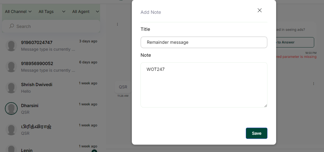Select the 918956990052 conversation
The width and height of the screenshot is (324, 152).
(52, 66)
